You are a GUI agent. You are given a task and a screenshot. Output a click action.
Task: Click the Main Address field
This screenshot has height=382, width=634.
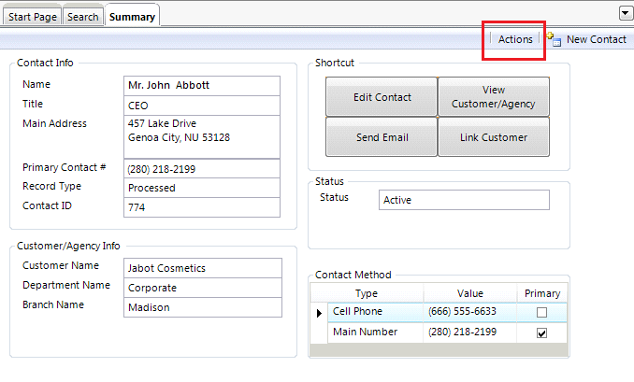(202, 137)
